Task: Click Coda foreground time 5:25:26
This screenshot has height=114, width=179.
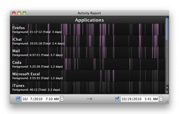Action: click(35, 66)
